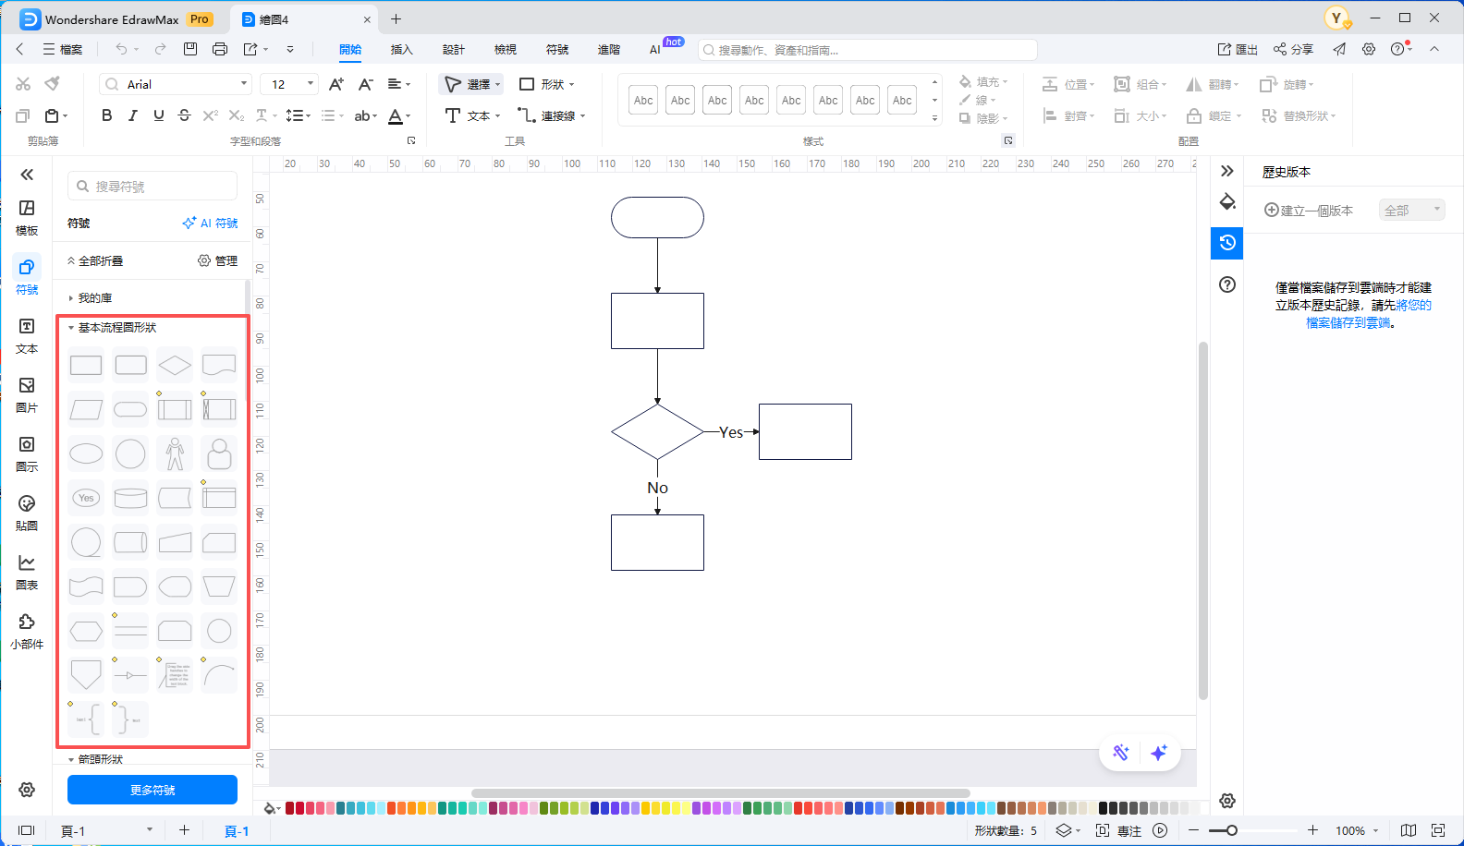This screenshot has width=1464, height=846.
Task: Switch to the Insert ribbon tab
Action: pos(401,50)
